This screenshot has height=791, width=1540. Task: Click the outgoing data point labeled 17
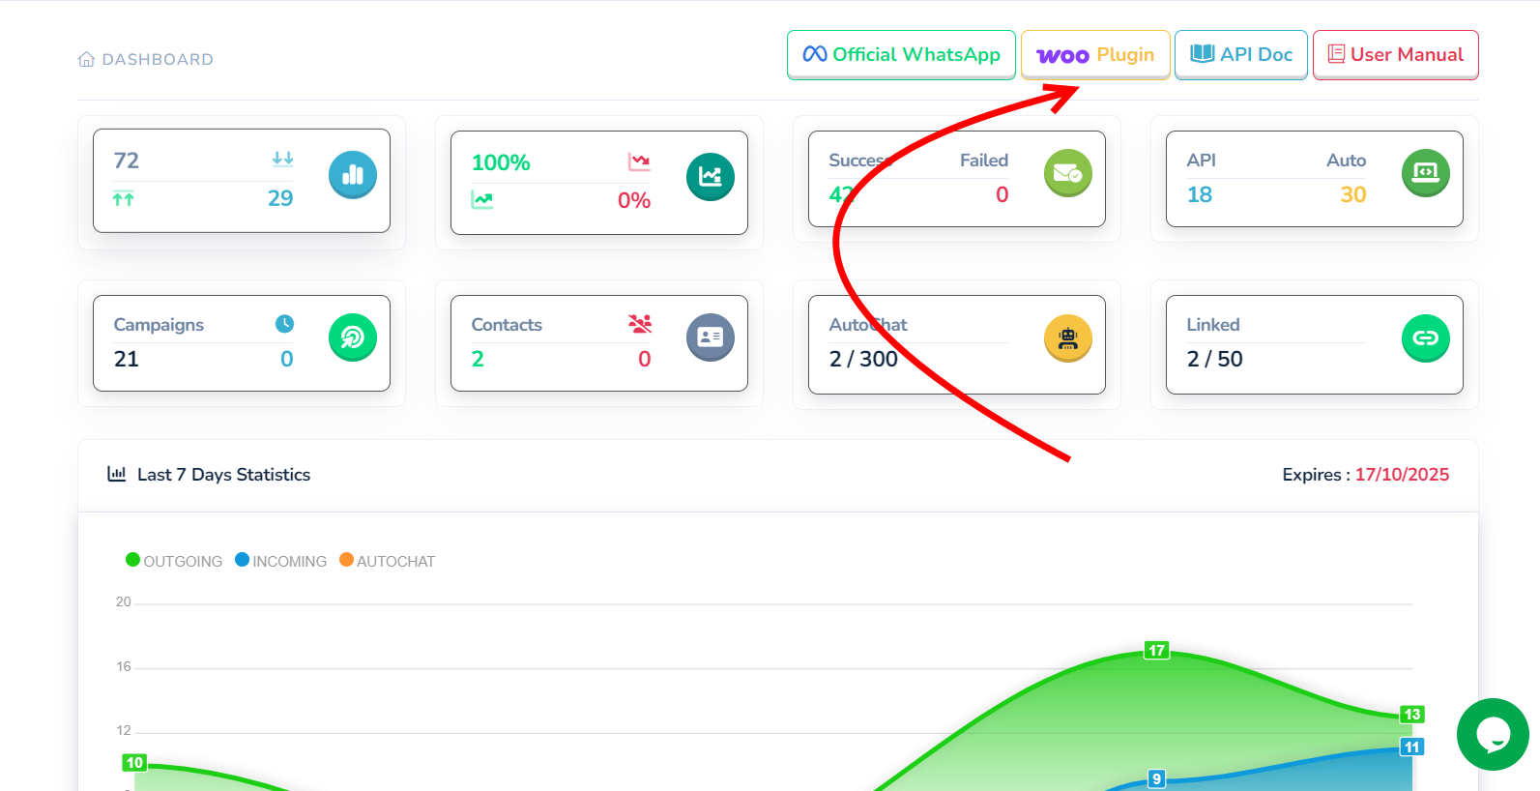coord(1157,651)
